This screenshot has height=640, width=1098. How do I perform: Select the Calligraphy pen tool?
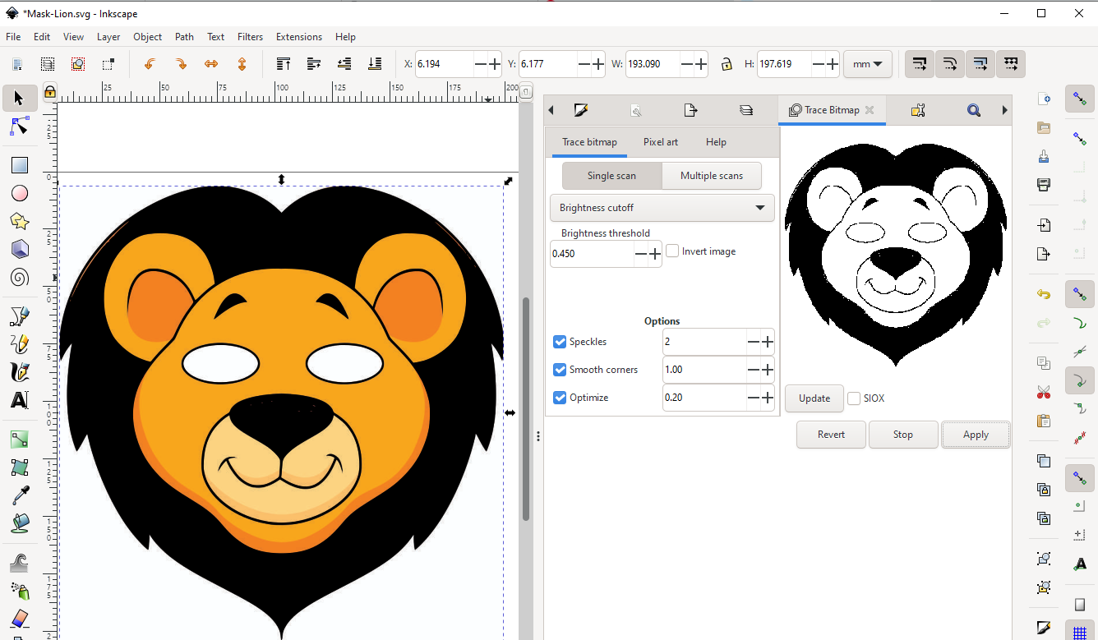20,372
